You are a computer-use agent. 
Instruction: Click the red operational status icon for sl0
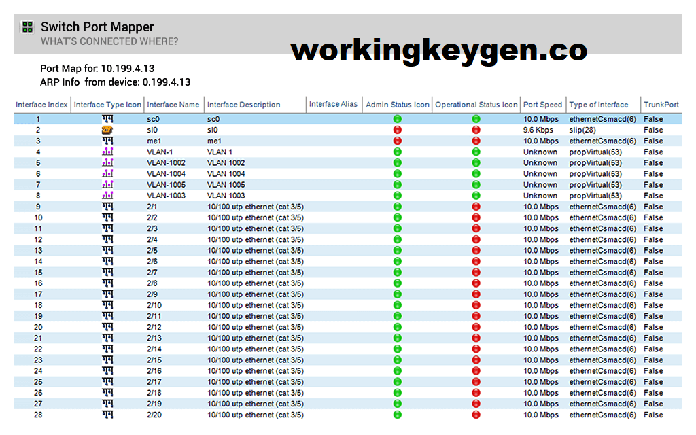(x=476, y=130)
